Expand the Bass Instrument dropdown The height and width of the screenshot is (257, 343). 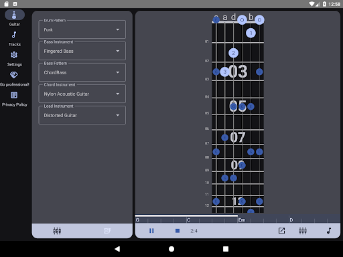pos(82,51)
